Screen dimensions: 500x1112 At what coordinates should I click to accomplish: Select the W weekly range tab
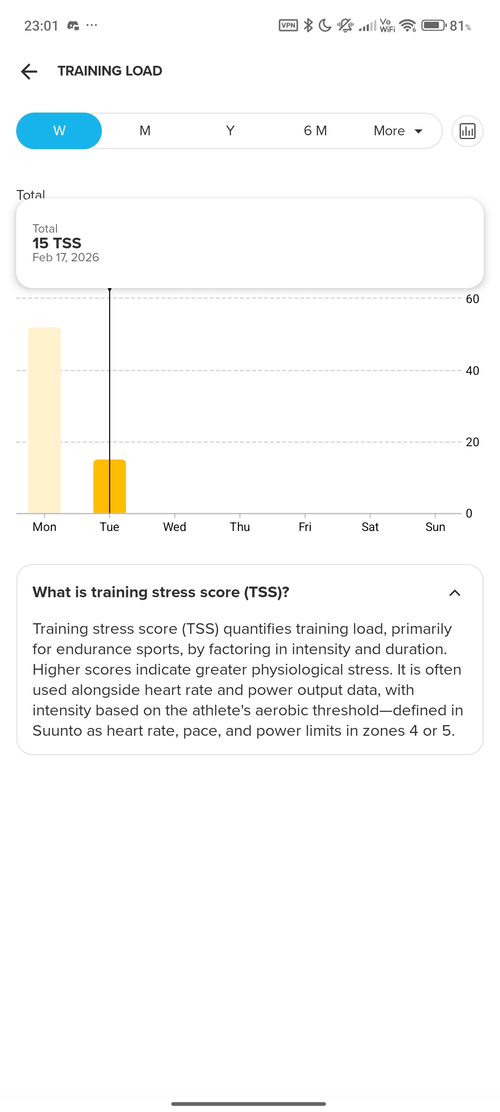(x=59, y=131)
